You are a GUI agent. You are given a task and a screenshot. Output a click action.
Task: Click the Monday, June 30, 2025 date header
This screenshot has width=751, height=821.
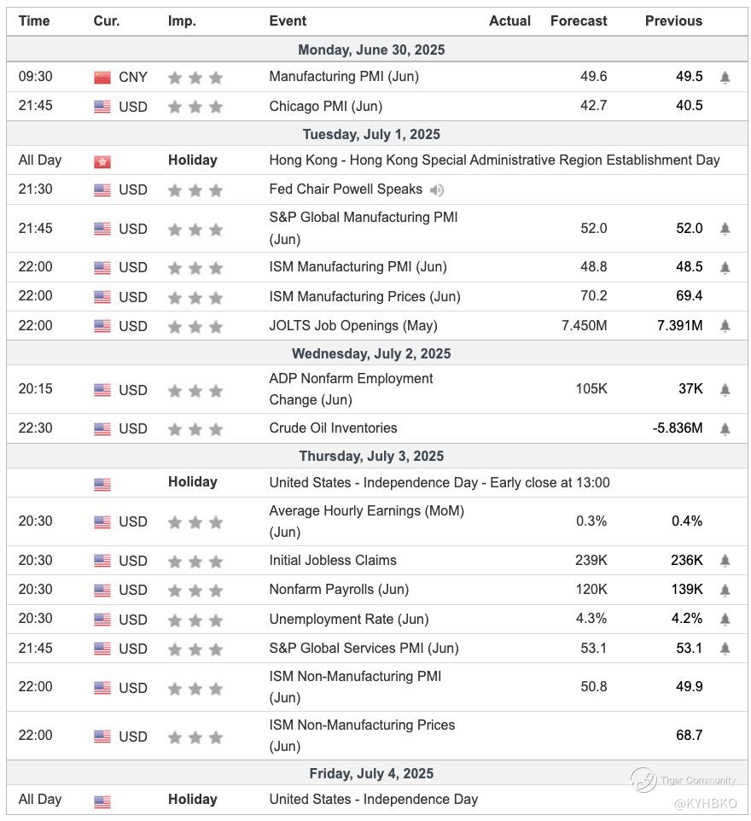(374, 49)
